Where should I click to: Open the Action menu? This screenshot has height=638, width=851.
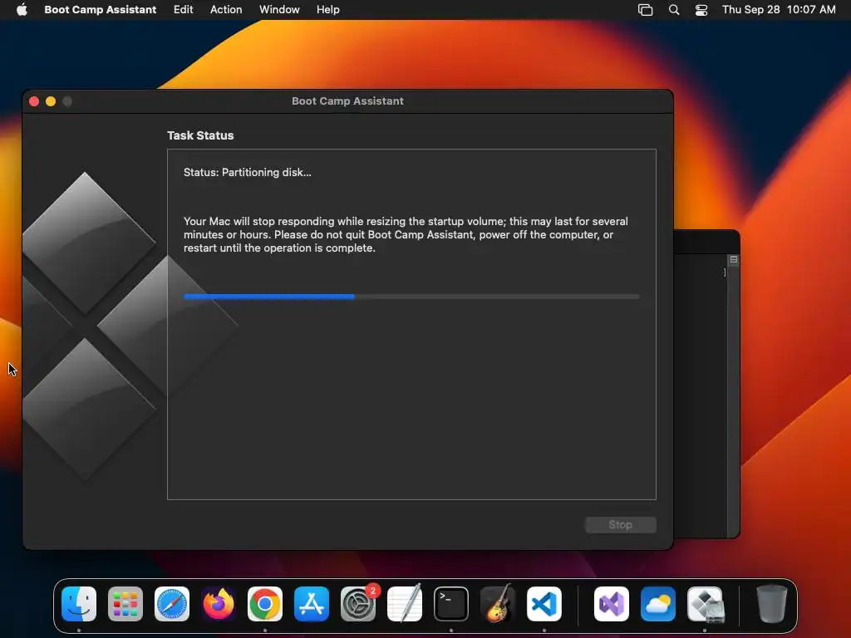pos(226,10)
